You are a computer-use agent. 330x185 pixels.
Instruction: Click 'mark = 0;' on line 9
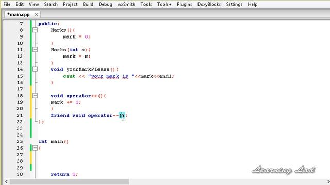(77, 36)
